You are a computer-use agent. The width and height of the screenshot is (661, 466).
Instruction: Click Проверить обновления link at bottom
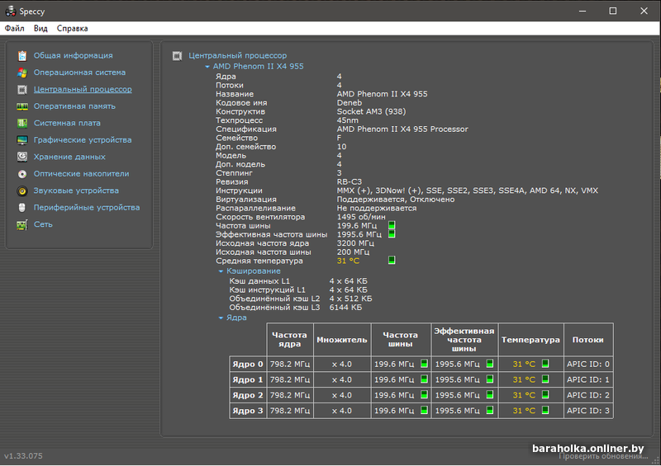pos(603,457)
